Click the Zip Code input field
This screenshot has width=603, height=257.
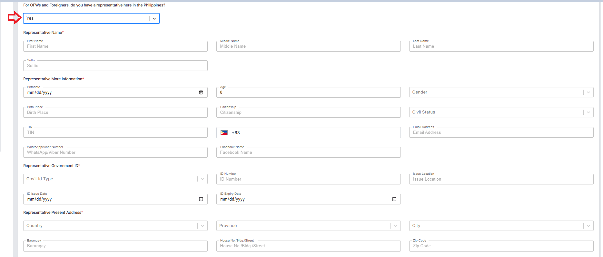[501, 246]
